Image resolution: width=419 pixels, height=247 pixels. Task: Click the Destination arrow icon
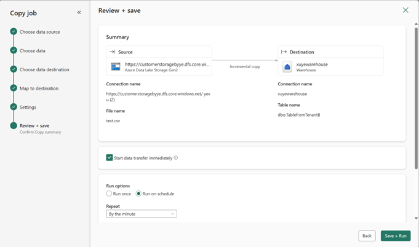point(284,52)
